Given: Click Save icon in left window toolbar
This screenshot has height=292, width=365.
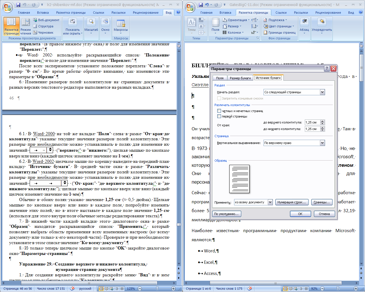Looking at the screenshot, I should coord(18,5).
